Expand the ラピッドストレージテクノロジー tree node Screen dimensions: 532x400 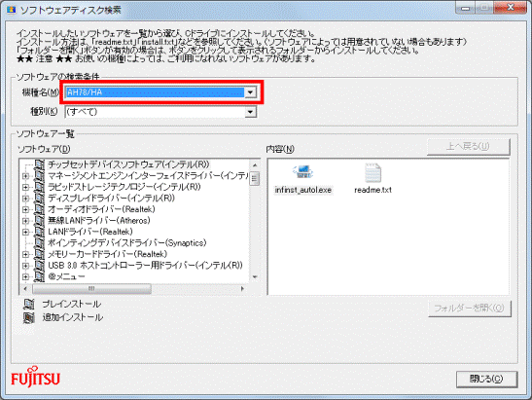[x=25, y=187]
